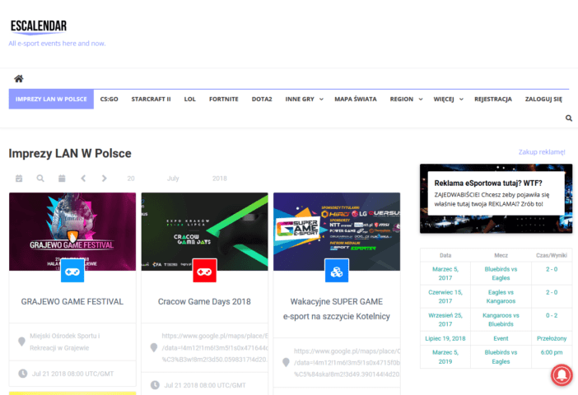Open Super Game E-Sport banner image
578x395 pixels.
[337, 231]
